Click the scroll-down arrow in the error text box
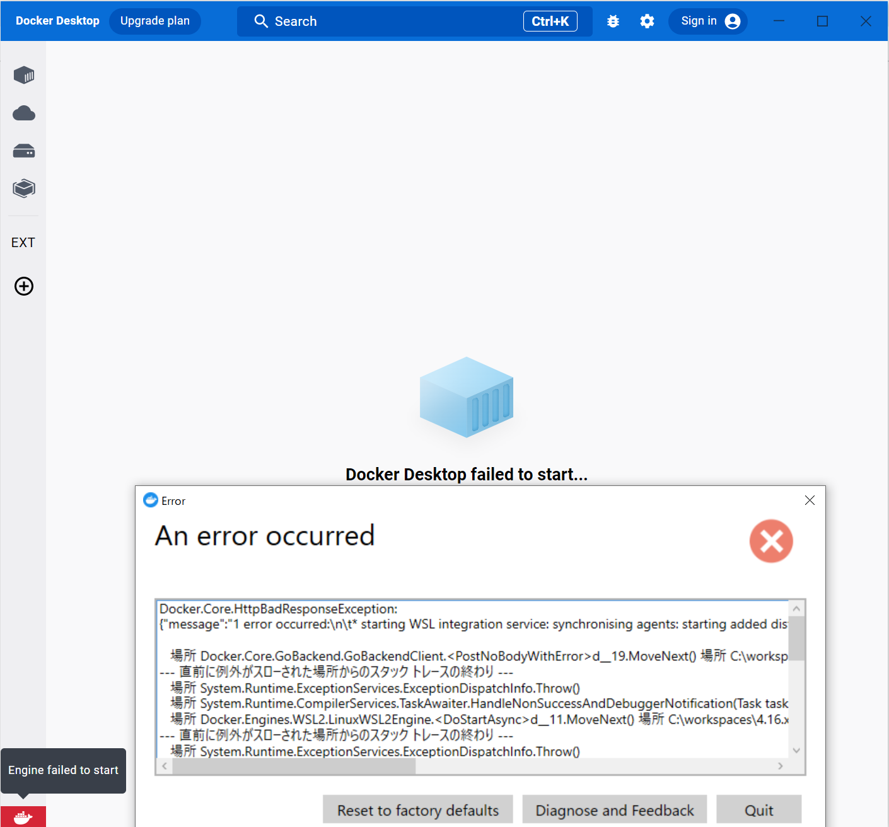 797,750
